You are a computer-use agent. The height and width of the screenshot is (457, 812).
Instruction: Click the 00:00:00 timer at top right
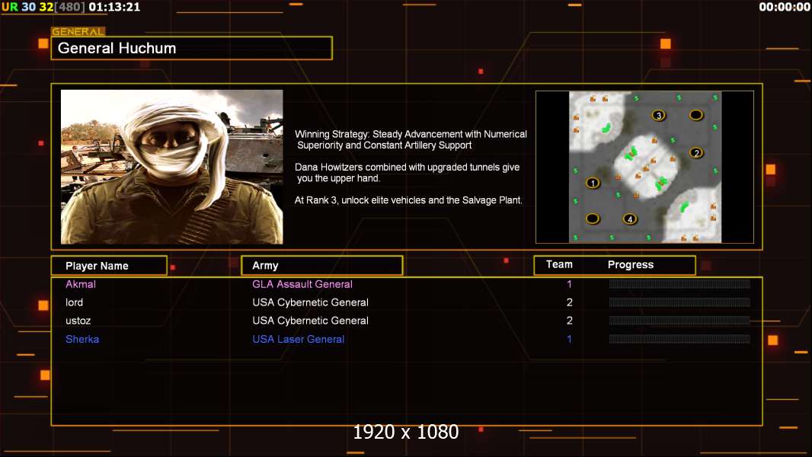coord(784,7)
